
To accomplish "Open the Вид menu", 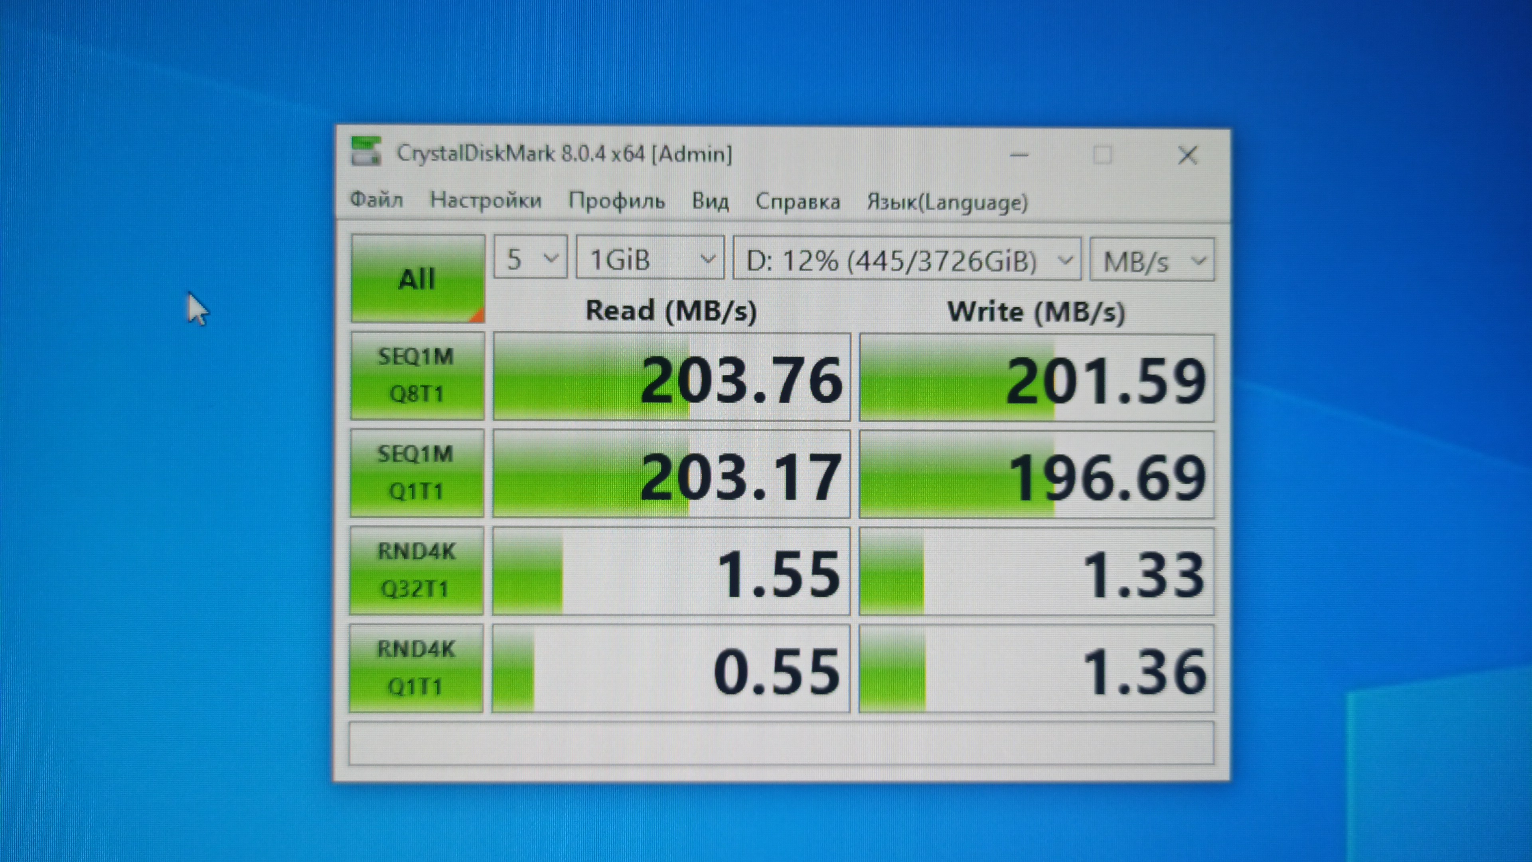I will 710,201.
